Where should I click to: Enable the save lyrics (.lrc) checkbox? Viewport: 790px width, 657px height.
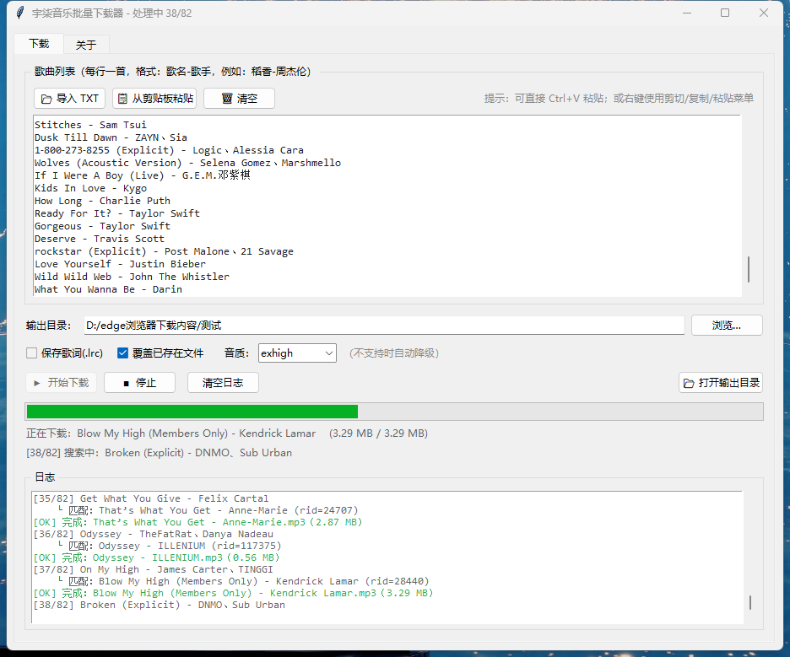(32, 353)
